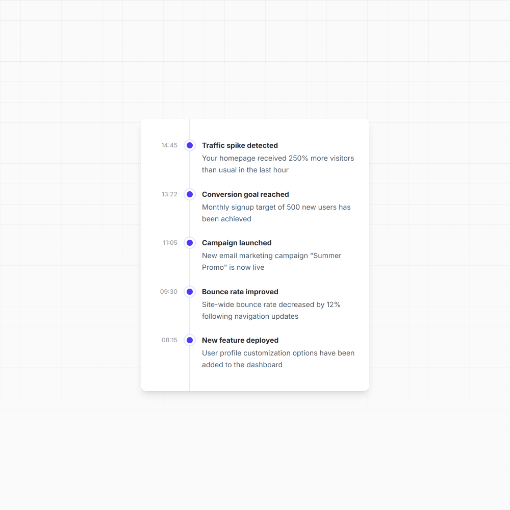Image resolution: width=510 pixels, height=510 pixels.
Task: Click the 13:22 timestamp label
Action: tap(169, 194)
